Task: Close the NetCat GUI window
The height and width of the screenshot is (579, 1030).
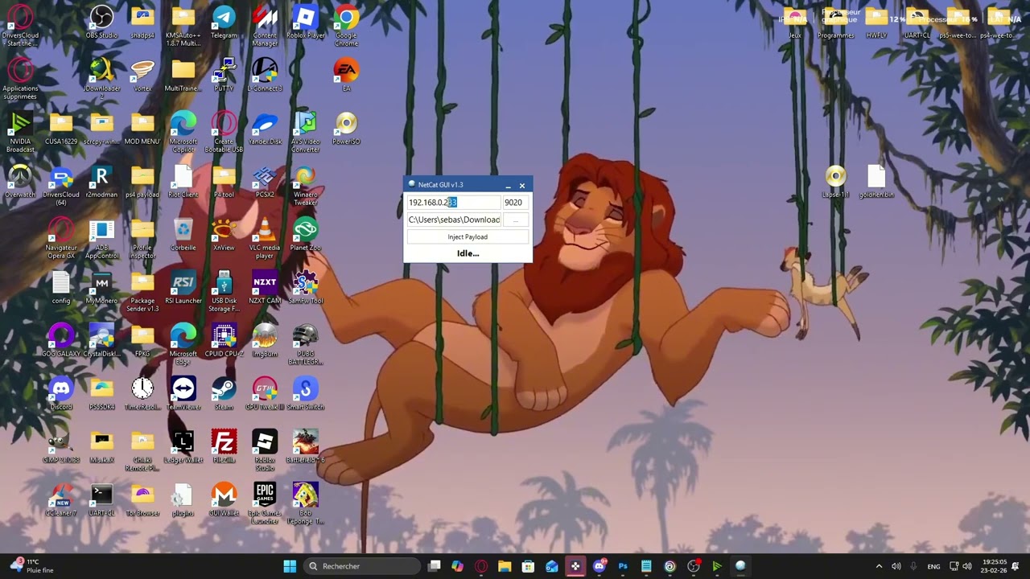Action: pos(521,186)
